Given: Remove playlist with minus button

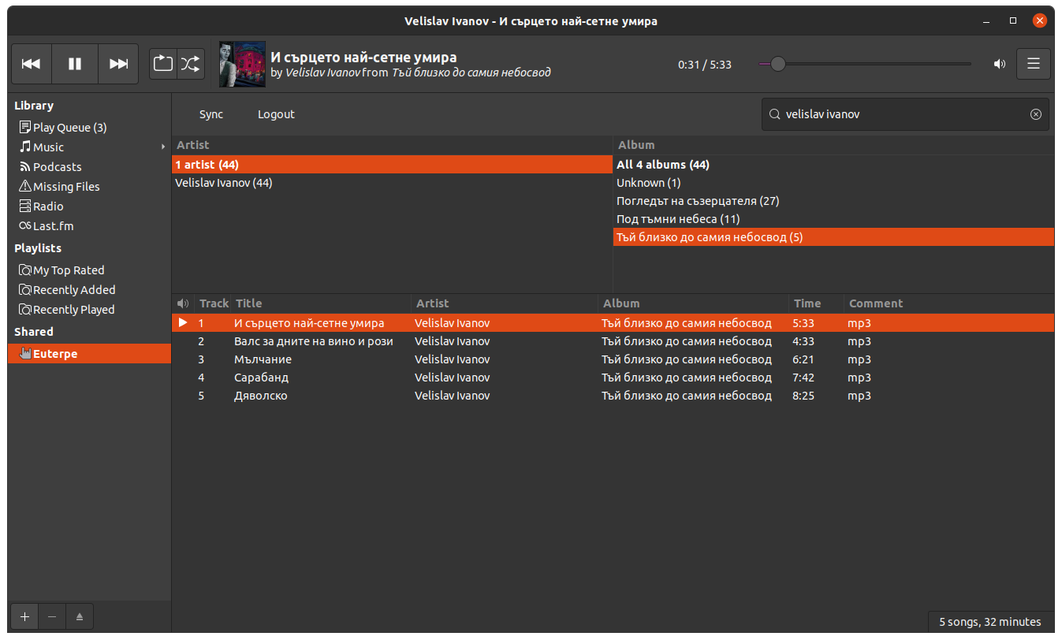Looking at the screenshot, I should (52, 616).
